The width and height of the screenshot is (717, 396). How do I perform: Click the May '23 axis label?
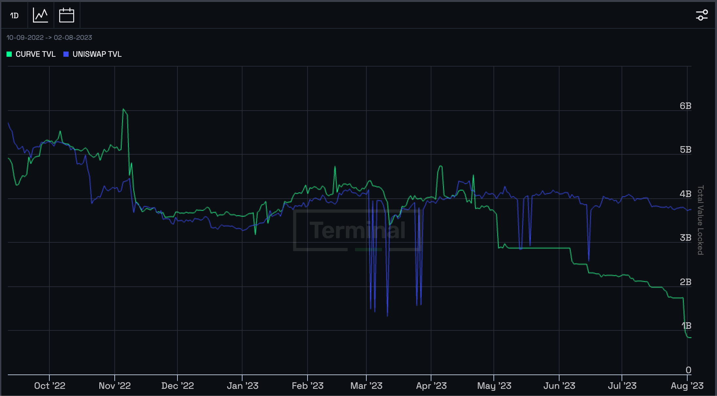pyautogui.click(x=494, y=386)
